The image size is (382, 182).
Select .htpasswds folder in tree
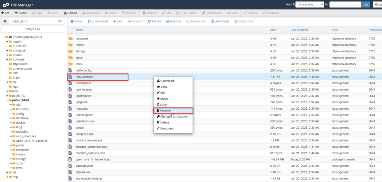pos(20,64)
